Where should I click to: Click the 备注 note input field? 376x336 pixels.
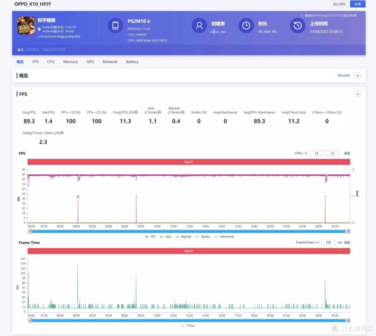point(46,50)
